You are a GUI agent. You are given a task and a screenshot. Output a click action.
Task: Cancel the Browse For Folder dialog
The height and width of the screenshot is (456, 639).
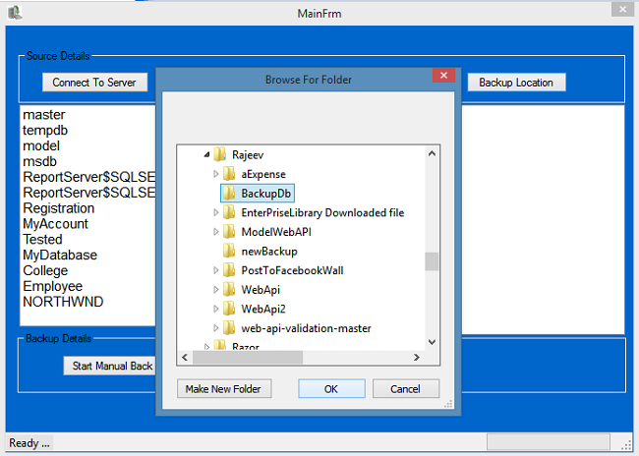[x=405, y=389]
